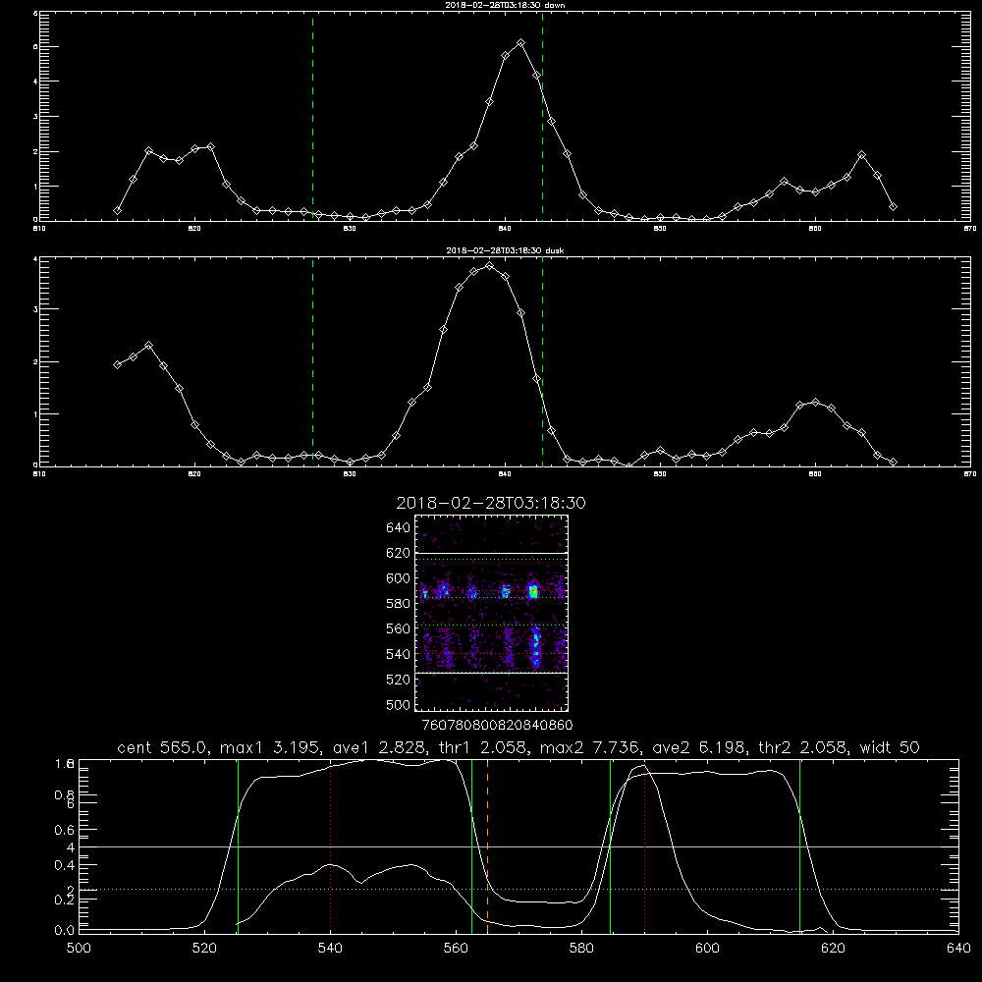
Task: Click the left green dashed line in the dusk plot
Action: (312, 361)
